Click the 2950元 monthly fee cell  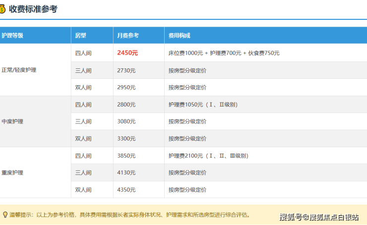click(126, 87)
